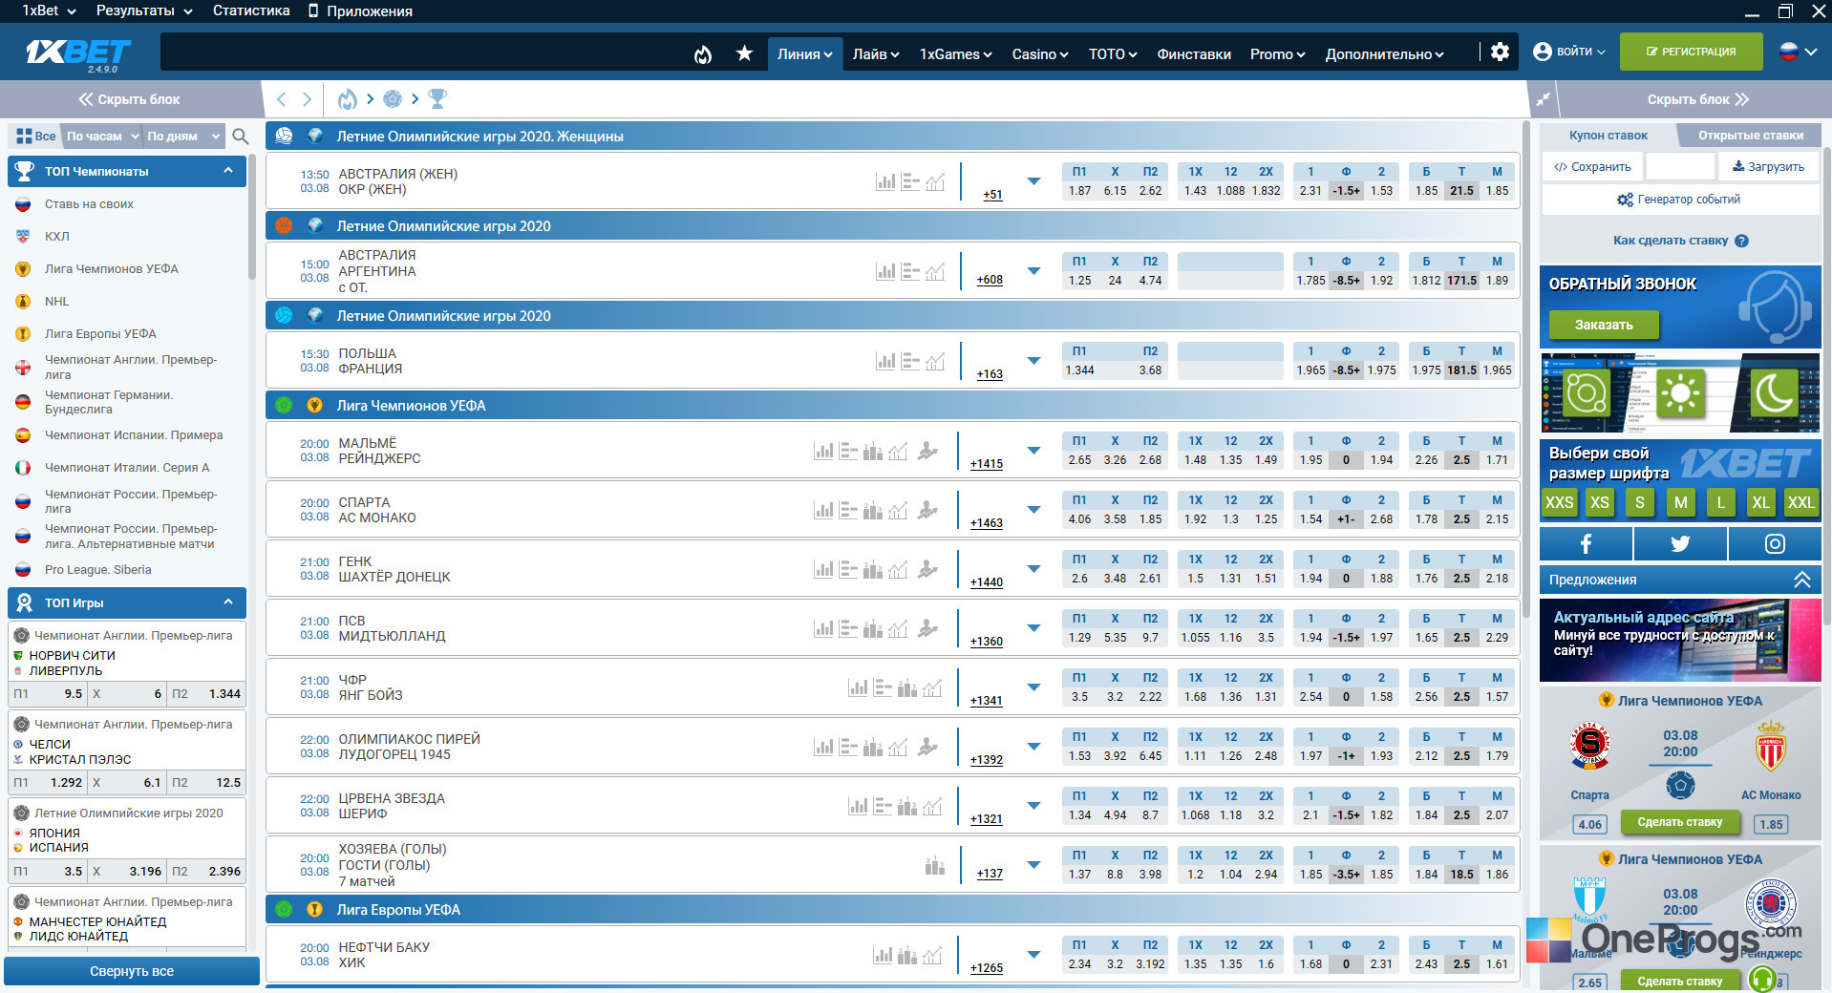Click the country flag icon for Летние Олимпийские игры 2020. Женщины

click(315, 136)
